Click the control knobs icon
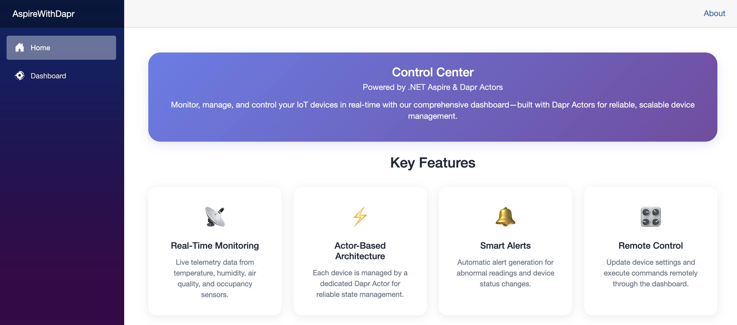Screen dimensions: 737x325 point(650,217)
